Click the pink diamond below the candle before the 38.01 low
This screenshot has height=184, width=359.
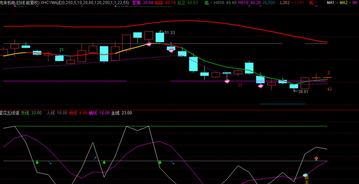click(260, 86)
